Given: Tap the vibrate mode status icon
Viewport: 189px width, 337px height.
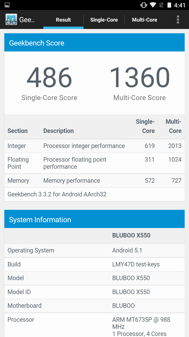Looking at the screenshot, I should click(144, 5).
